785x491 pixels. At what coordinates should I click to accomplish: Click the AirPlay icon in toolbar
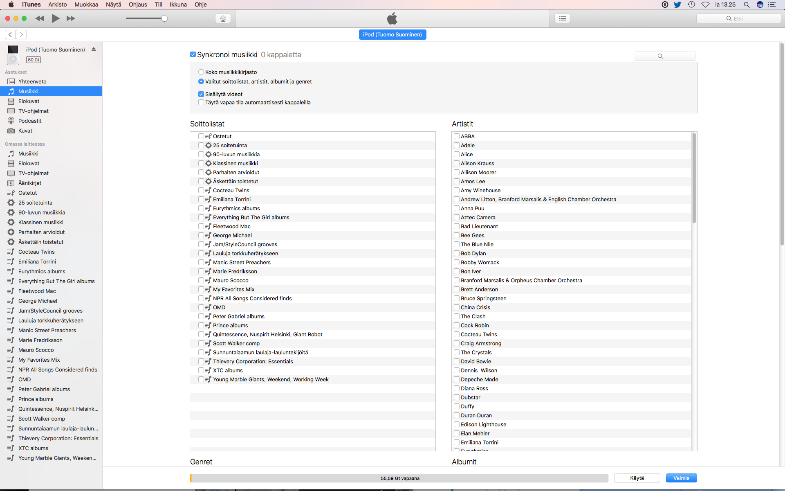(x=223, y=18)
